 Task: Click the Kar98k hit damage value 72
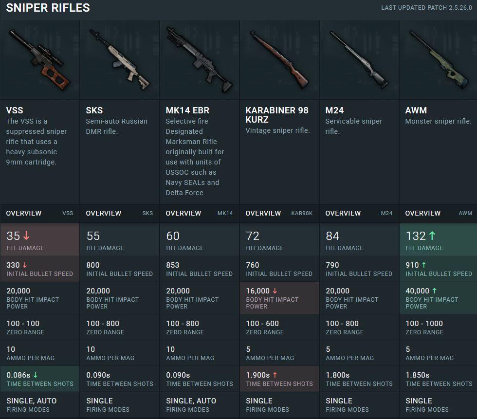(253, 236)
